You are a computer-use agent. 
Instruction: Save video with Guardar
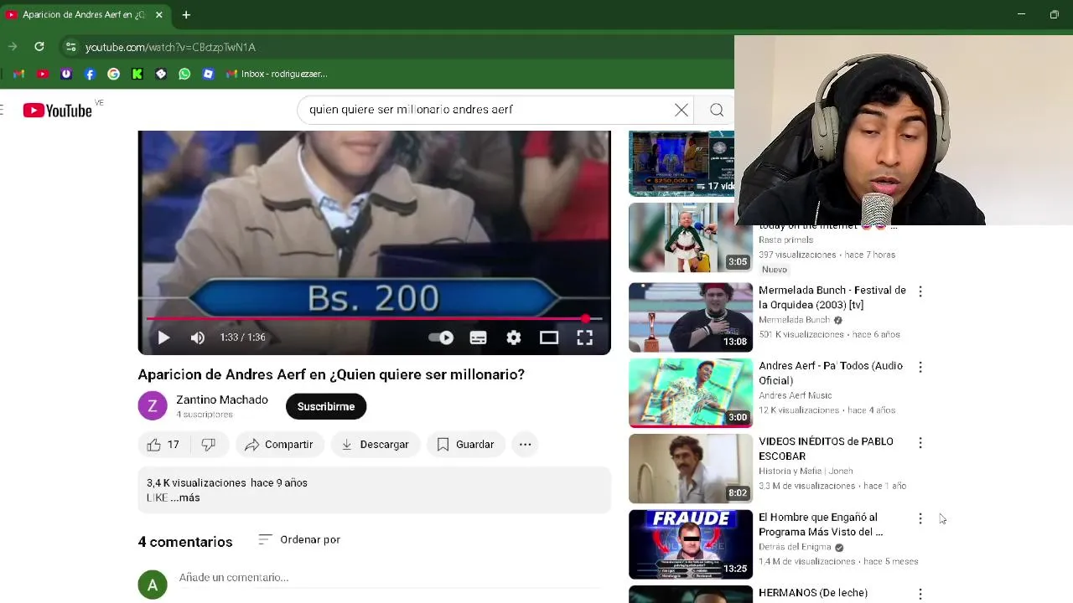(466, 445)
